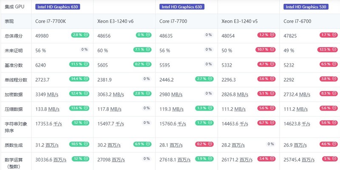Click the 2.8 % badge in 总体得分 row

pyautogui.click(x=80, y=35)
